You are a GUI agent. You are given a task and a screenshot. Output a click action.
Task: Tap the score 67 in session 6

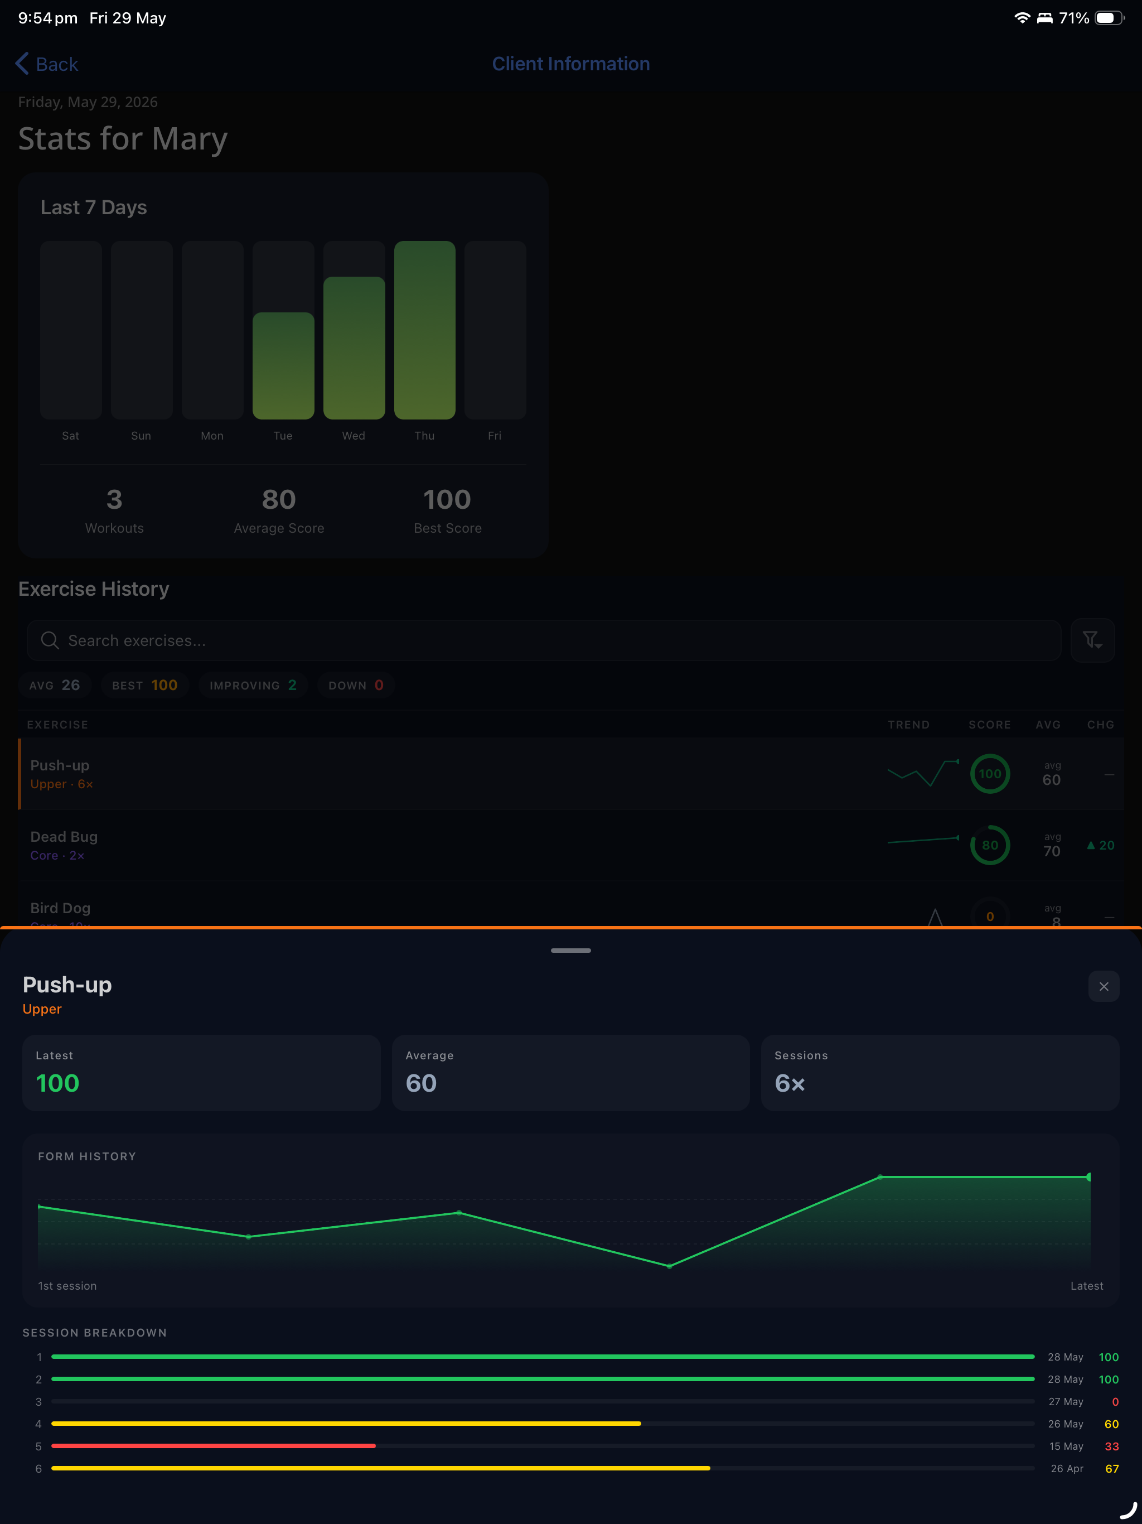point(1111,1468)
